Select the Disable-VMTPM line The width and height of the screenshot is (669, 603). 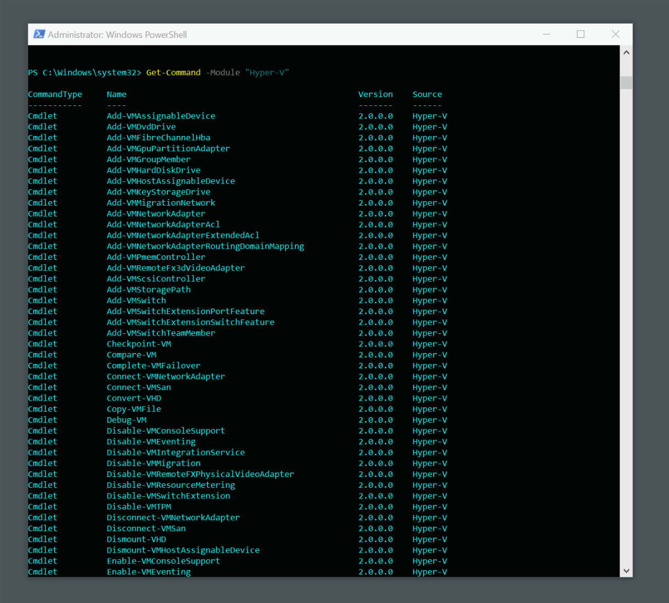139,507
